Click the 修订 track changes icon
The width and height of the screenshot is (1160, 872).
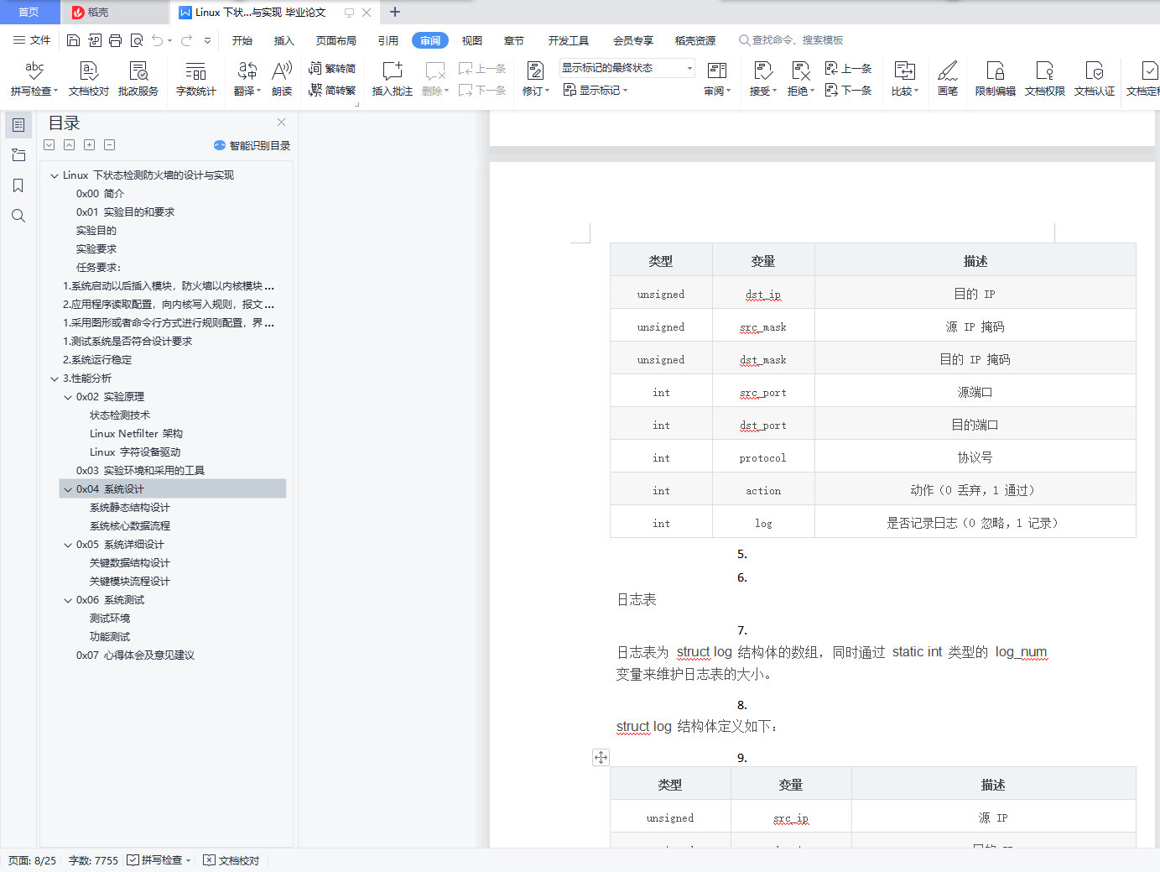535,71
